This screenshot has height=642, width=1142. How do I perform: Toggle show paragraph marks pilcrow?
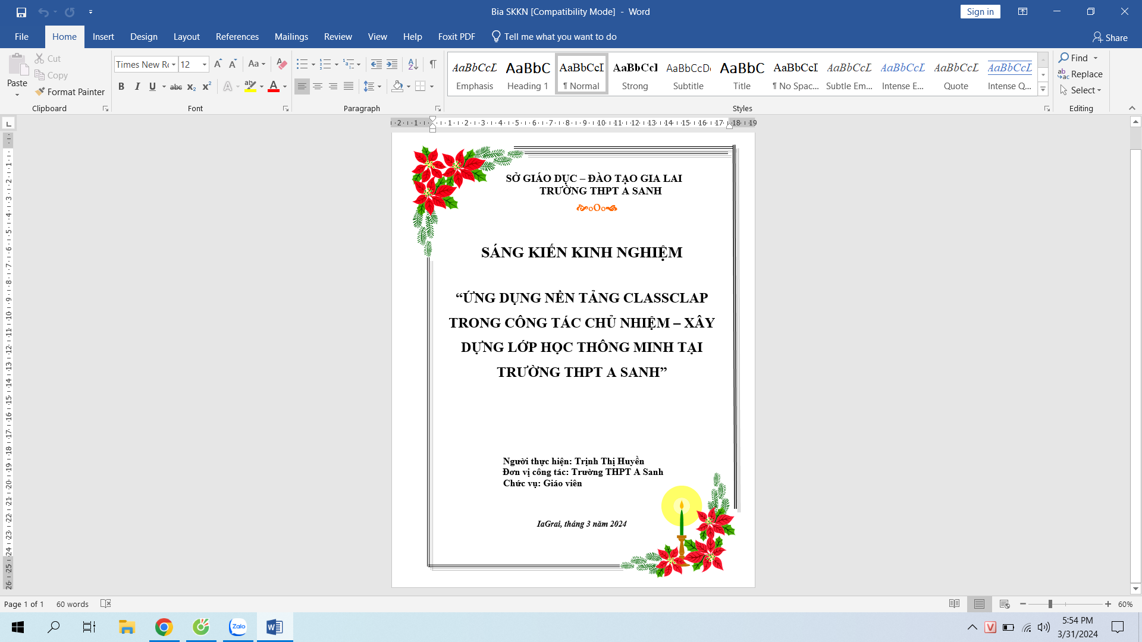433,64
